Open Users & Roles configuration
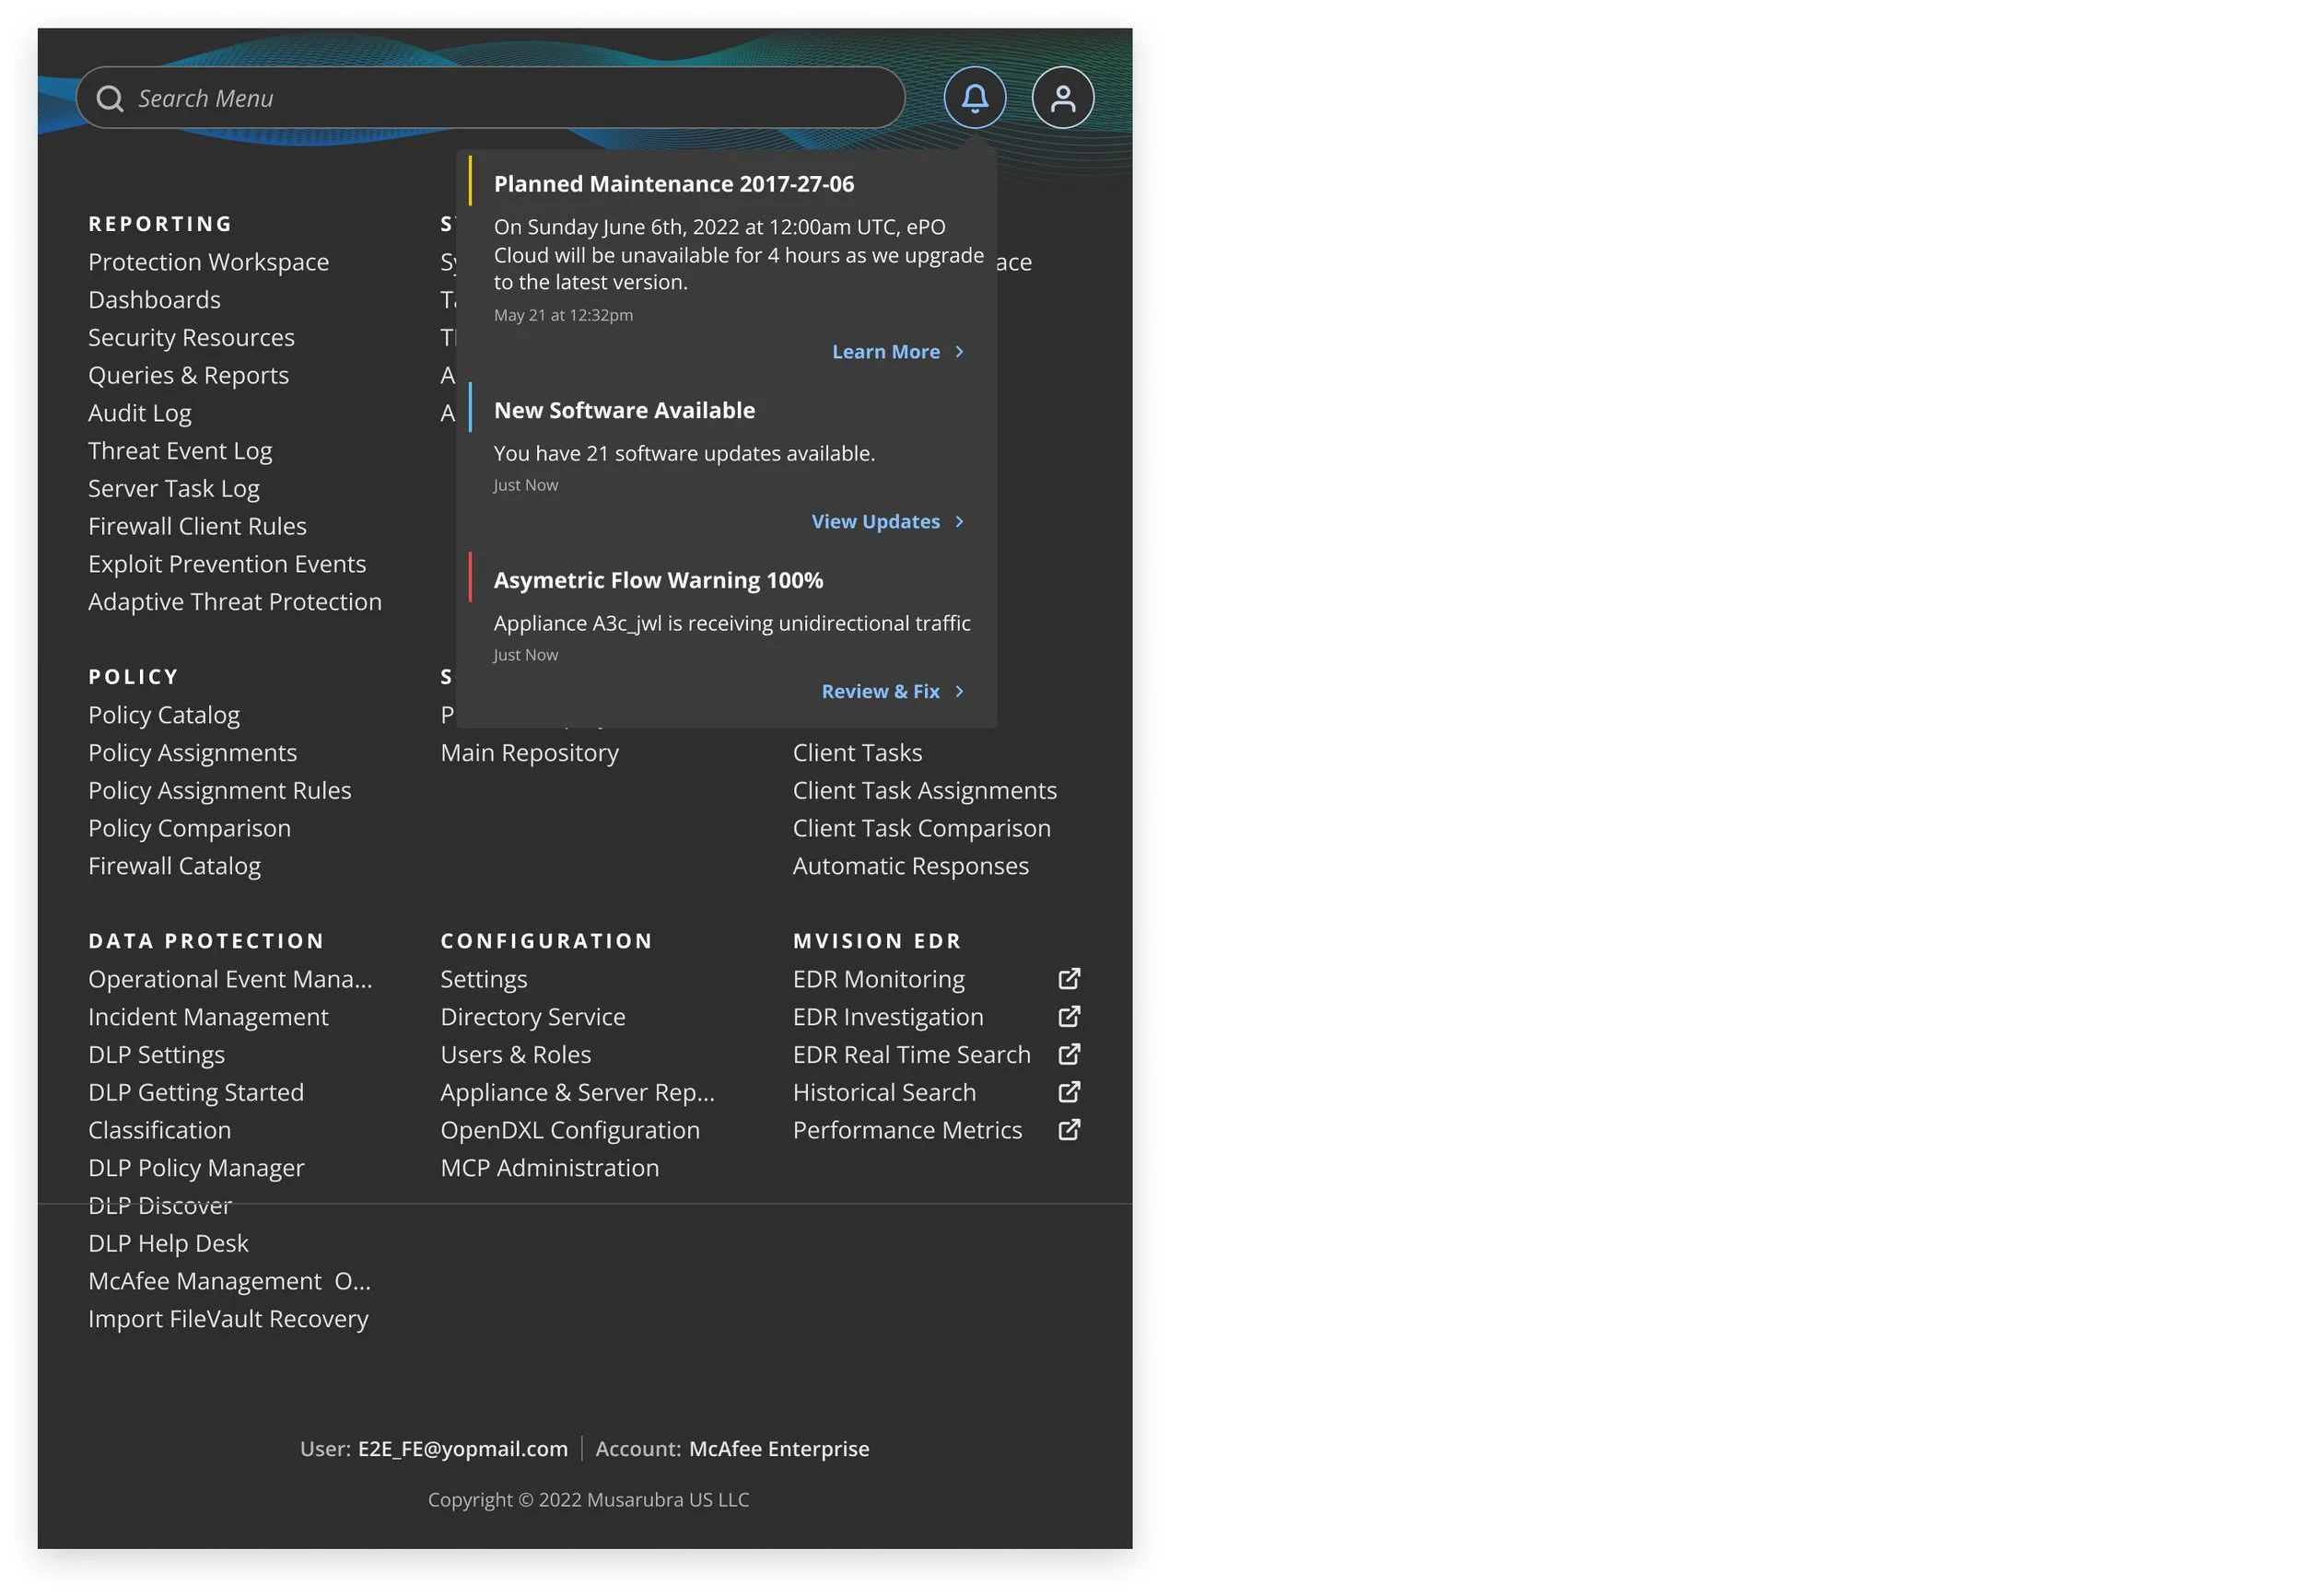The width and height of the screenshot is (2303, 1596). click(x=515, y=1054)
